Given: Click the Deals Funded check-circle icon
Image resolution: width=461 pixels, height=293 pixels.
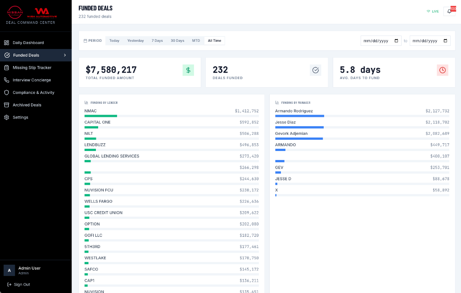Looking at the screenshot, I should coord(316,70).
